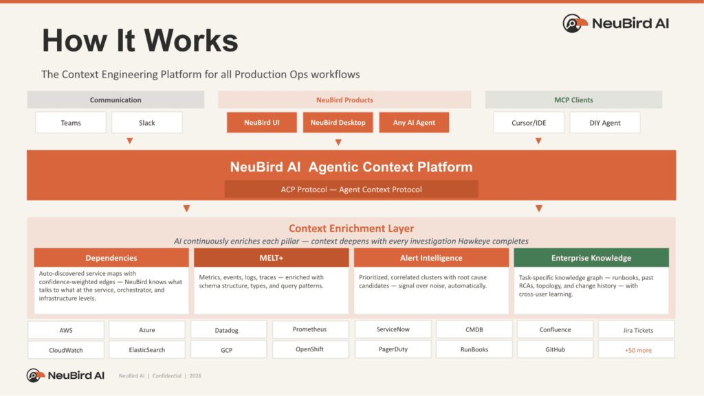This screenshot has width=704, height=396.
Task: Click the Context Engineering Platform subtitle text
Action: (201, 74)
